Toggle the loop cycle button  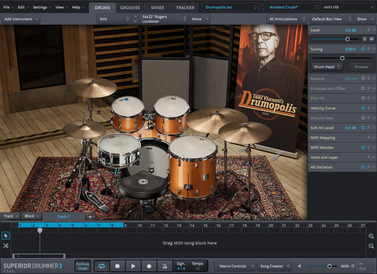101,266
